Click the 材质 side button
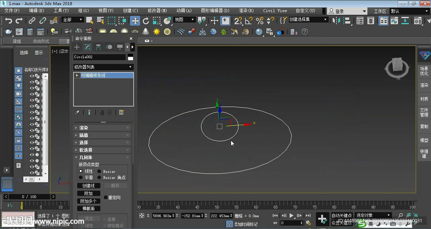The height and width of the screenshot is (229, 431). pyautogui.click(x=424, y=99)
